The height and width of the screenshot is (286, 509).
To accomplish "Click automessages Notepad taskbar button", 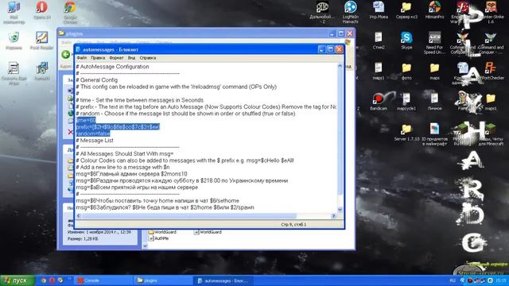I will pos(223,280).
